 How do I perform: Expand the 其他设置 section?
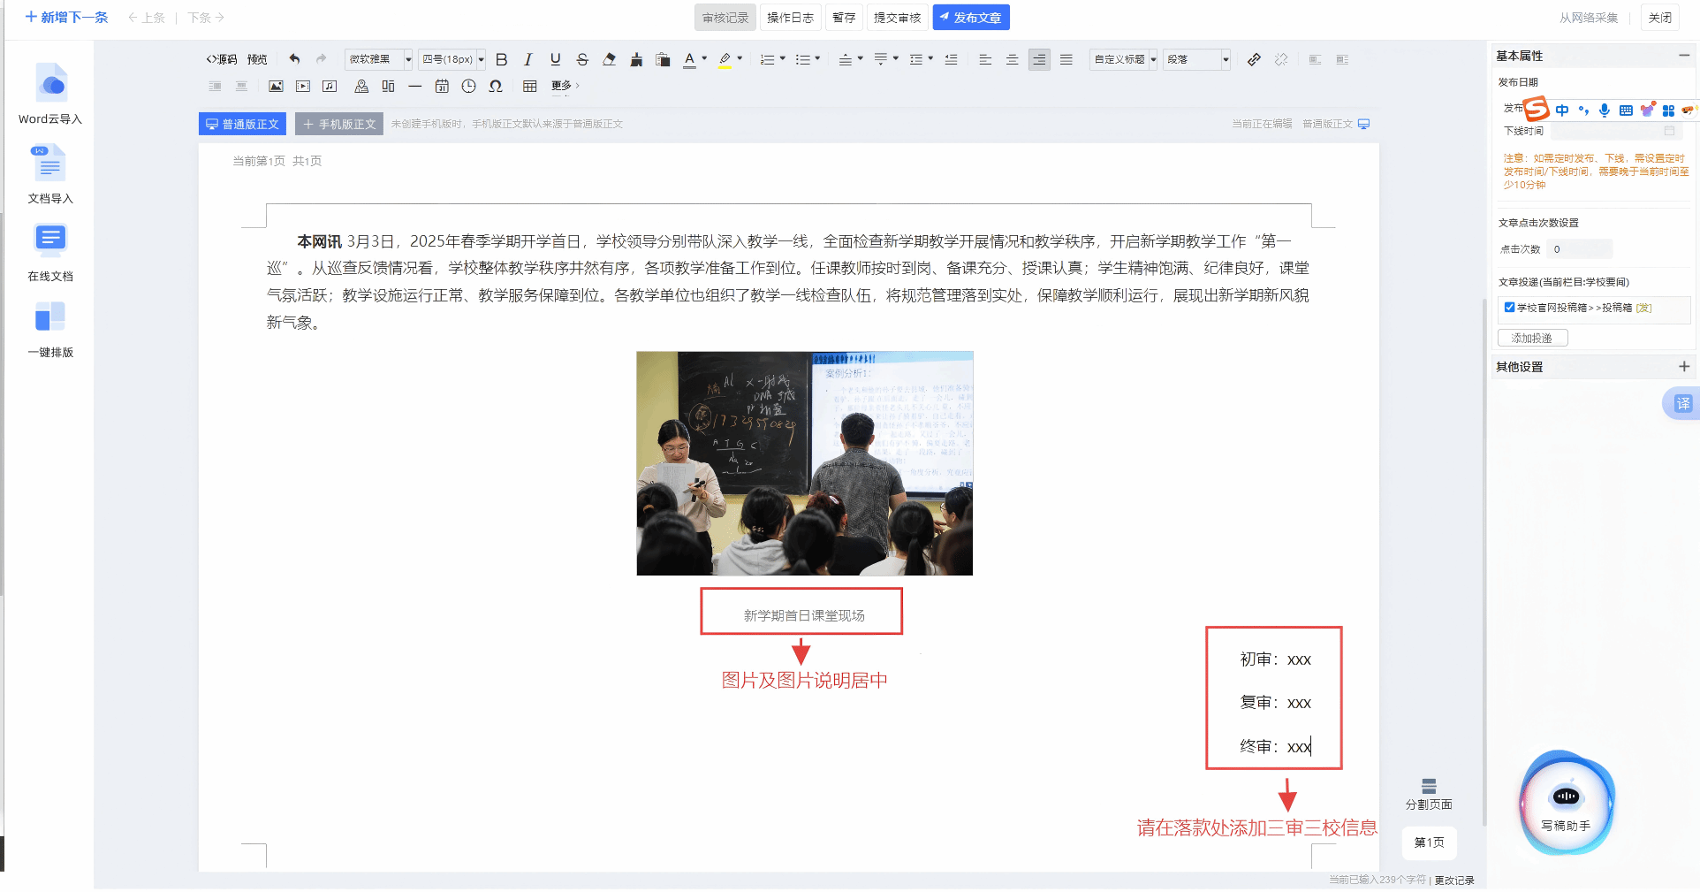click(1683, 367)
